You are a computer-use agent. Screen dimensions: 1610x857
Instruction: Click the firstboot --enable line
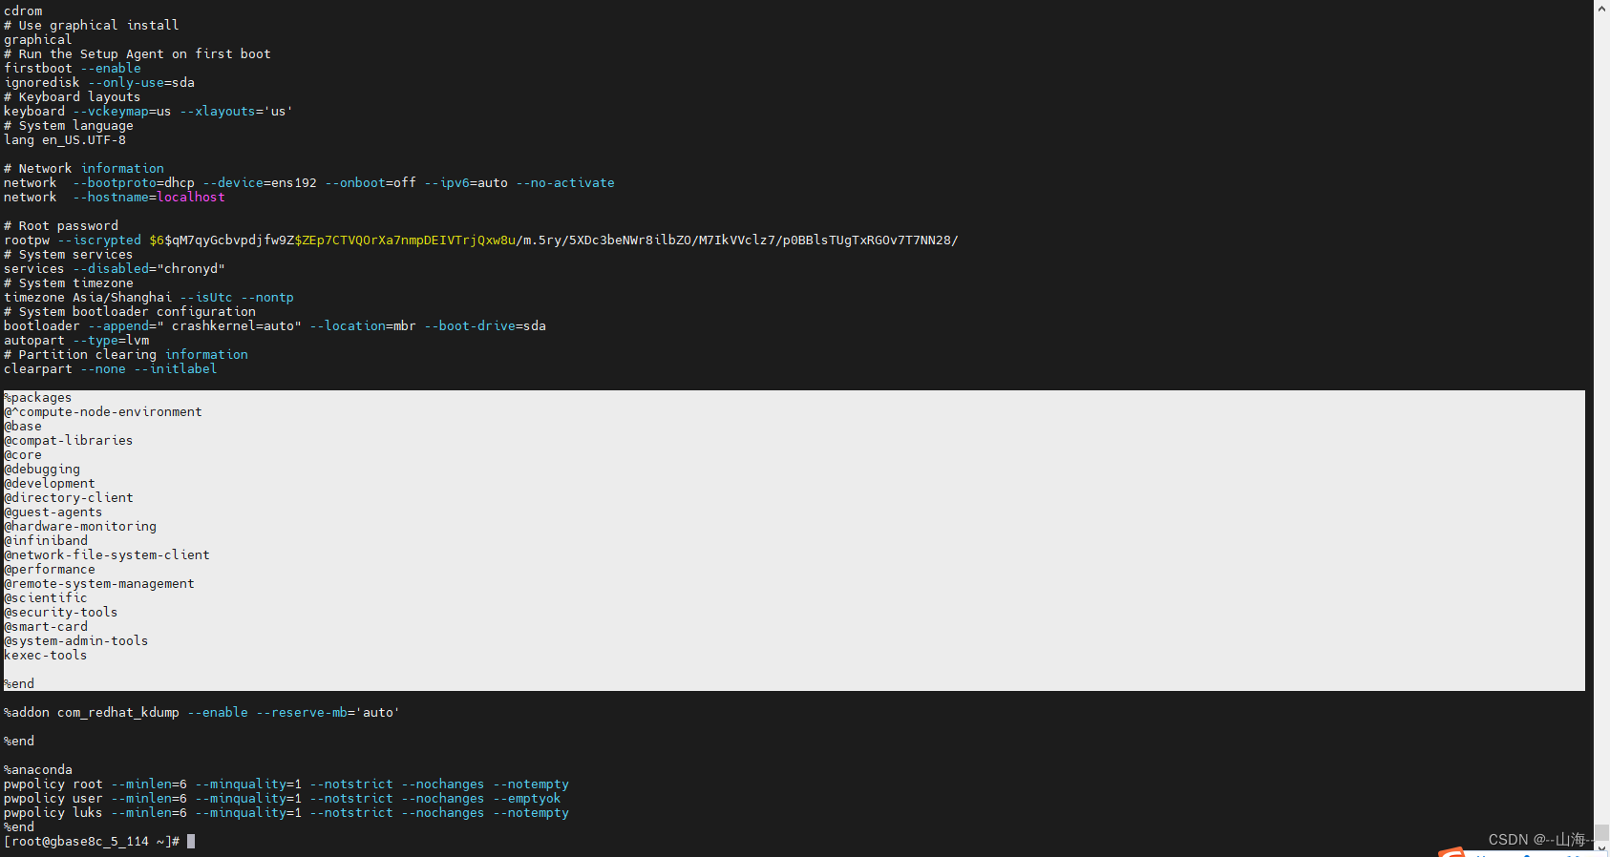[x=73, y=69]
